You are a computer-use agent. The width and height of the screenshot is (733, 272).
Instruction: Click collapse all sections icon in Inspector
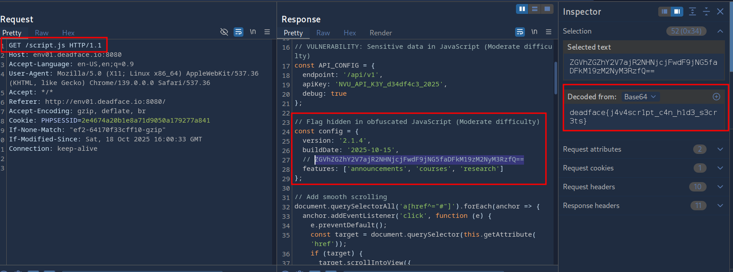pyautogui.click(x=706, y=12)
